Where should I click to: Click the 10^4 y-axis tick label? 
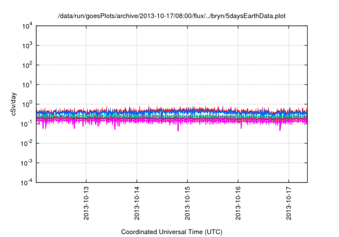pyautogui.click(x=28, y=26)
